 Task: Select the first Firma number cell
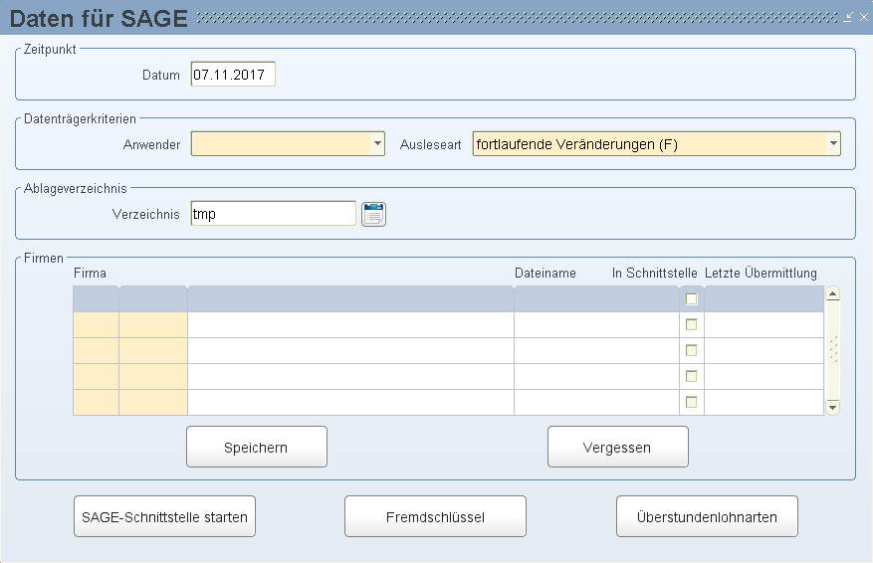(x=96, y=299)
